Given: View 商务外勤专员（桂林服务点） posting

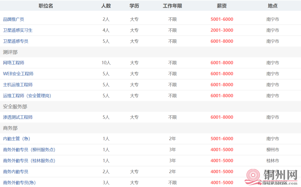Looking at the screenshot, I should point(29,160).
